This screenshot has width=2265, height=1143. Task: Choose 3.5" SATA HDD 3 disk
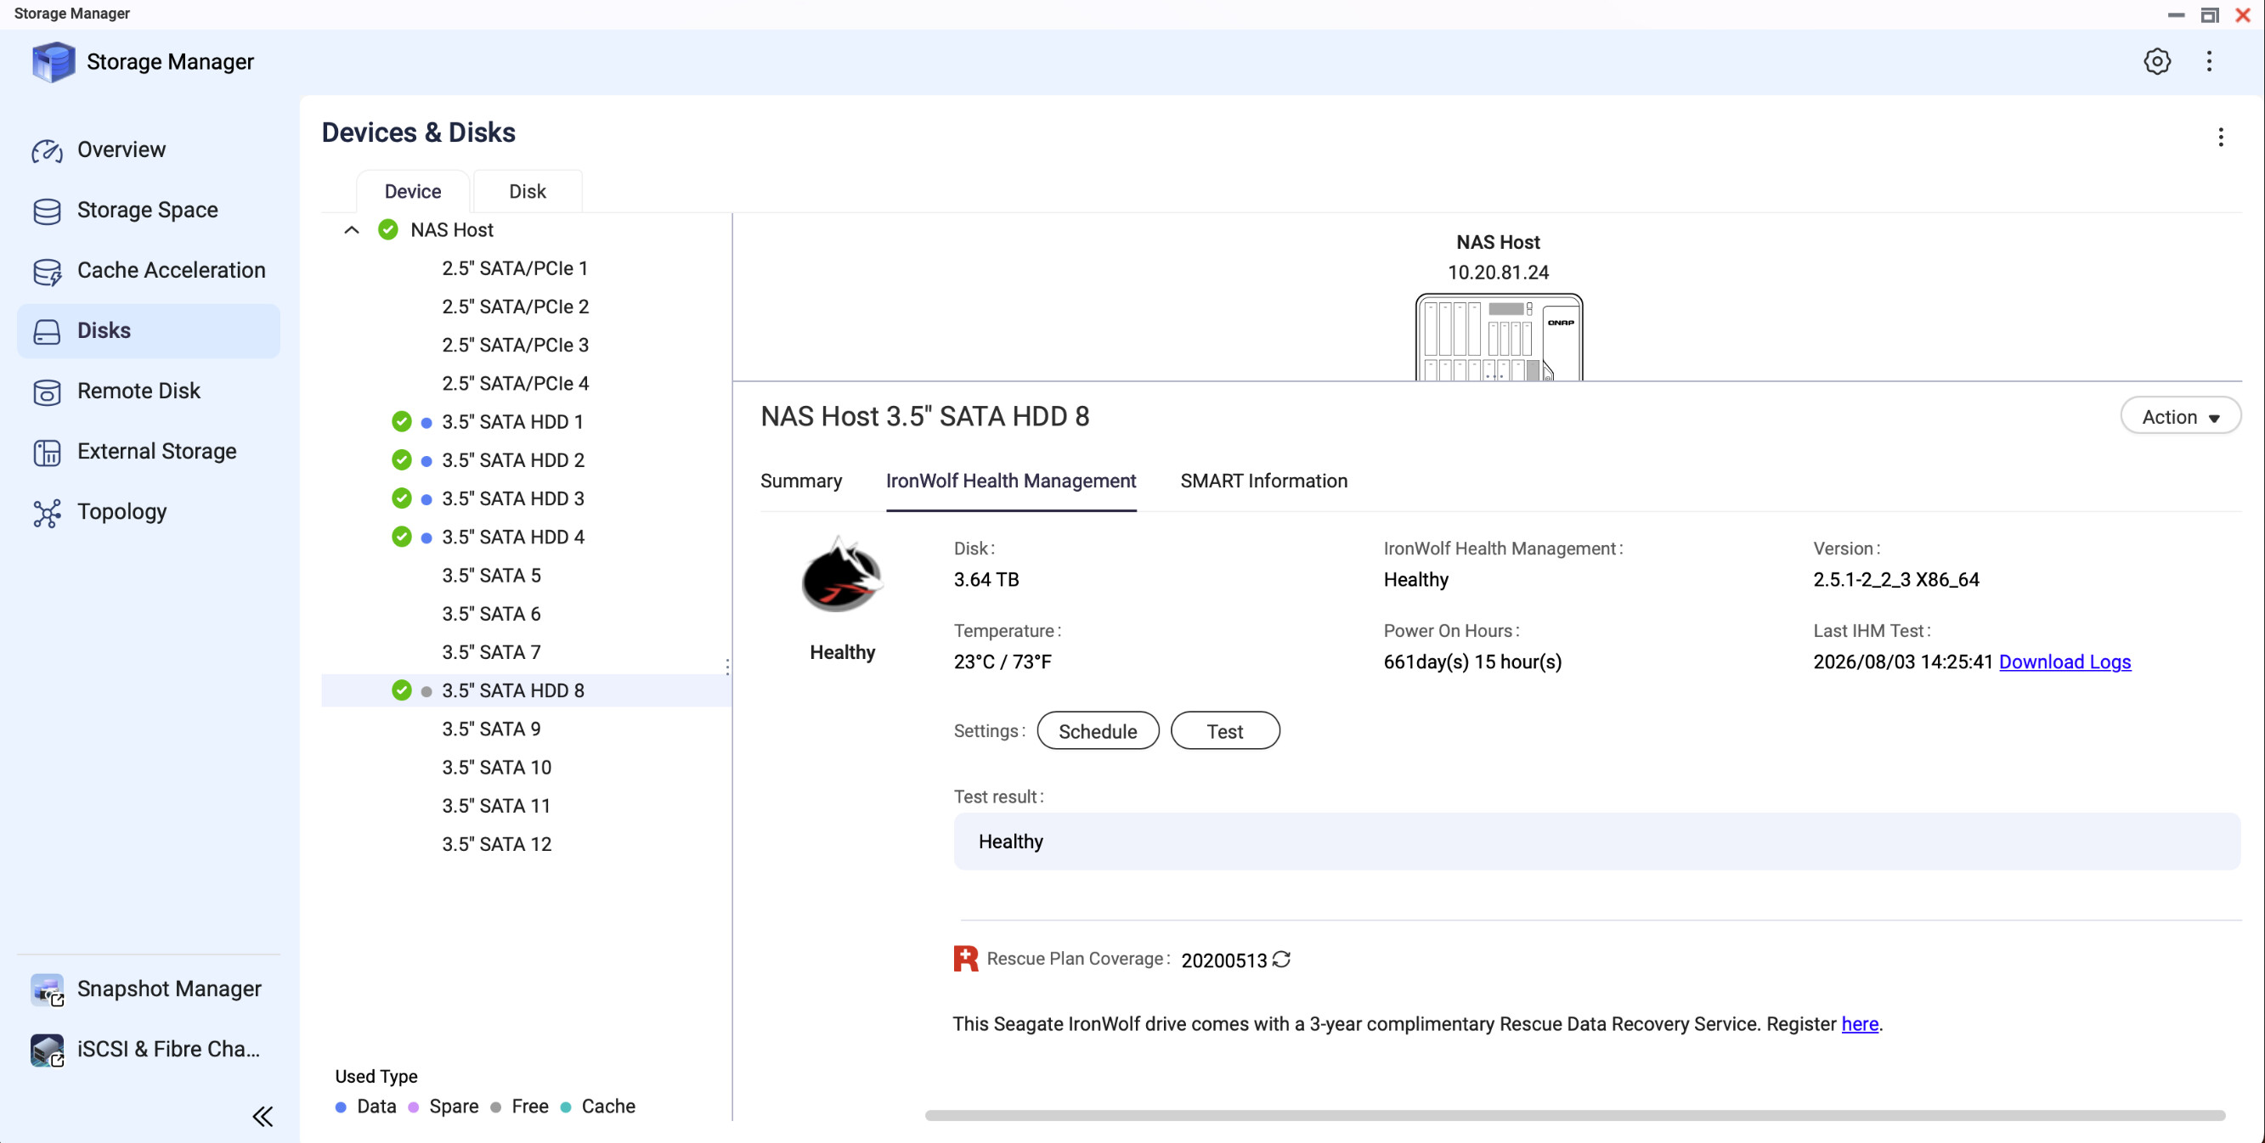[512, 499]
